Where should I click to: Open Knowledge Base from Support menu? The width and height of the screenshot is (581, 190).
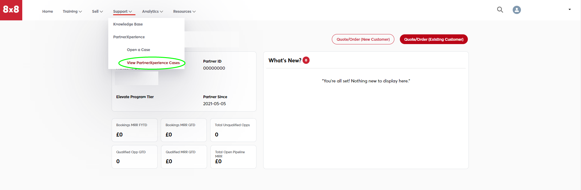pos(128,24)
